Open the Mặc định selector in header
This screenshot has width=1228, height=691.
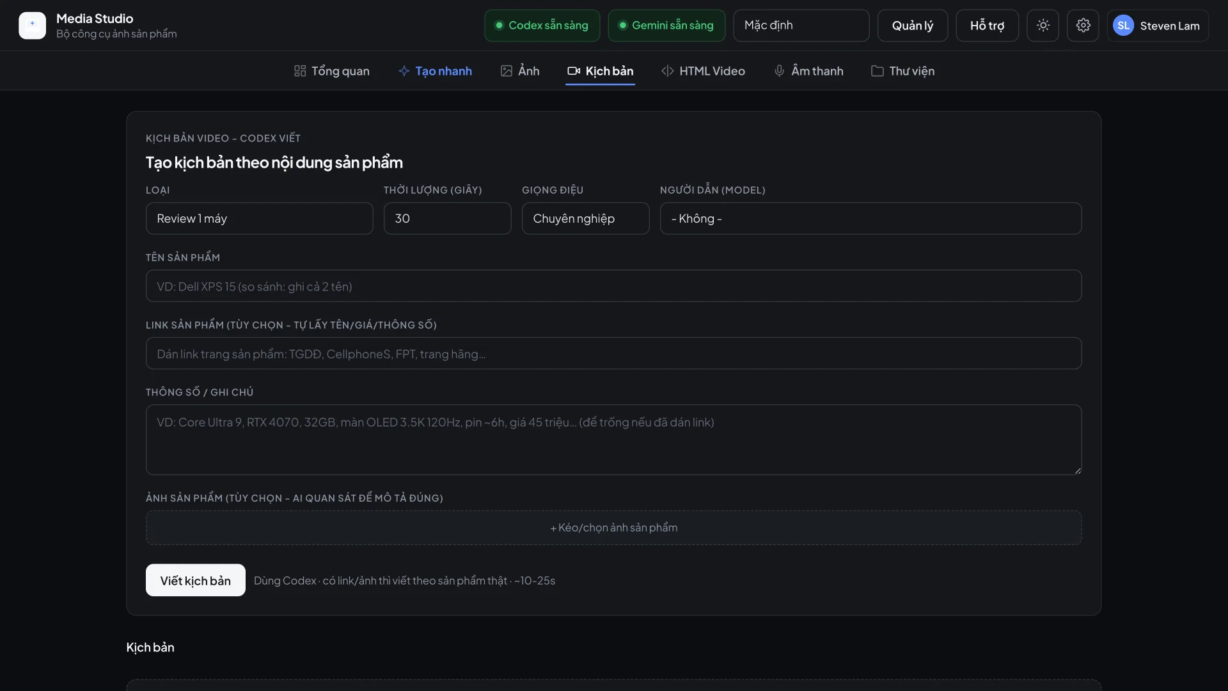pos(801,26)
